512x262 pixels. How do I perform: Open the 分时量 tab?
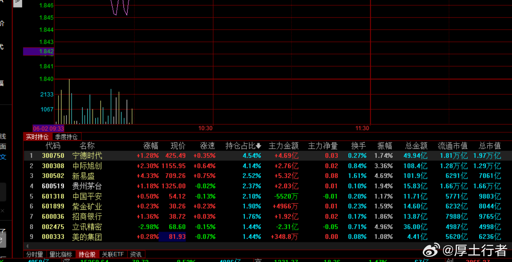click(35, 255)
